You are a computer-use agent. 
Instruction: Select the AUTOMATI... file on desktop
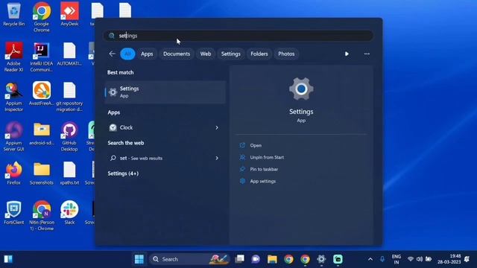pos(69,54)
